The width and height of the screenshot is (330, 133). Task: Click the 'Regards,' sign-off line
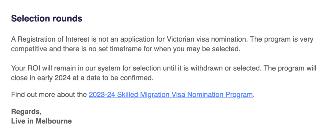pyautogui.click(x=26, y=112)
